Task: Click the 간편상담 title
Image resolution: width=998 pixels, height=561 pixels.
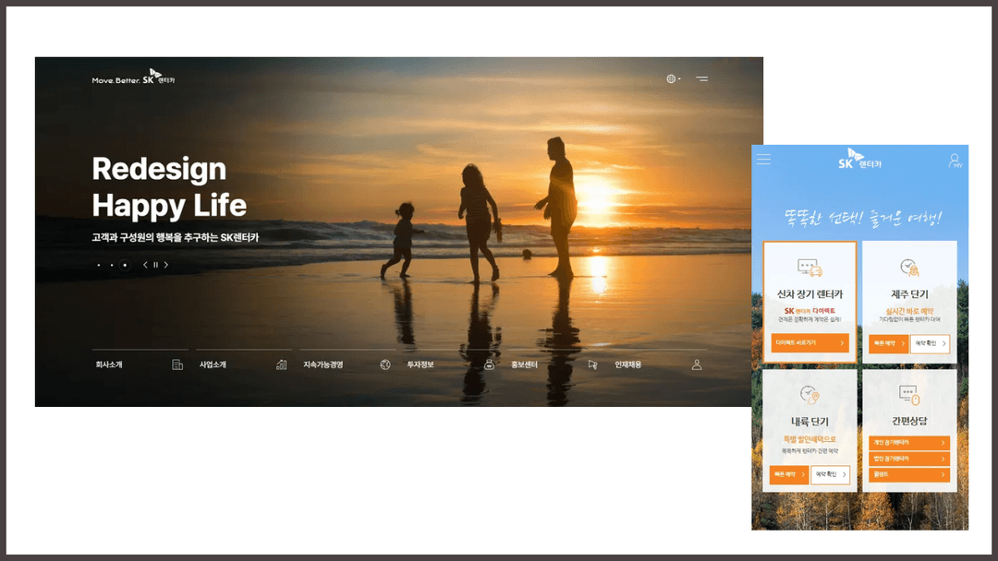Action: tap(909, 422)
